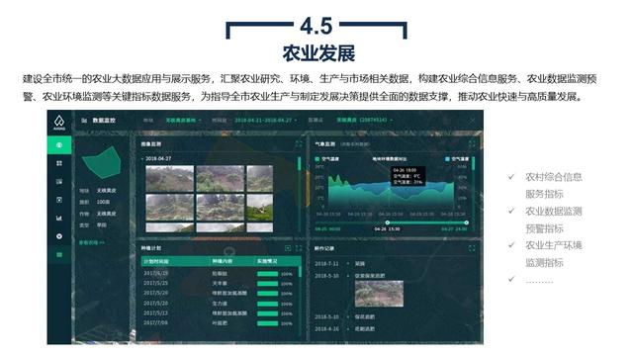Toggle the green 空气温度 legend series
The image size is (633, 356).
click(327, 159)
